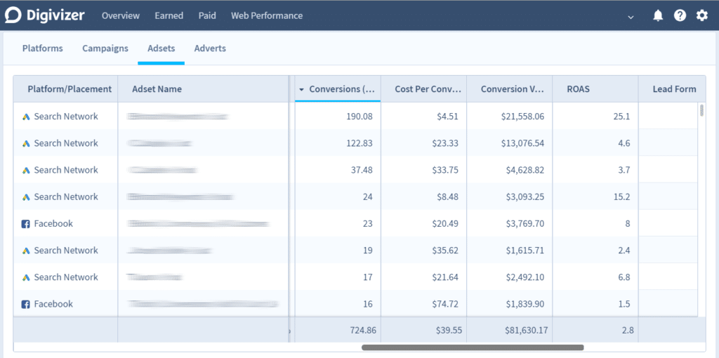This screenshot has width=719, height=358.
Task: Click the Digivizer logo icon
Action: [14, 15]
